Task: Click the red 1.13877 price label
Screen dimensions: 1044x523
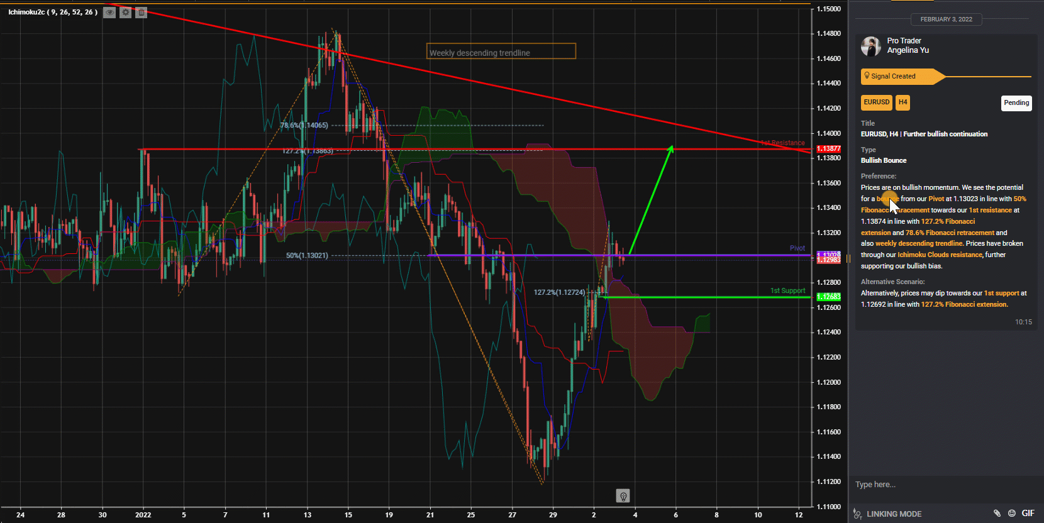Action: pyautogui.click(x=828, y=149)
